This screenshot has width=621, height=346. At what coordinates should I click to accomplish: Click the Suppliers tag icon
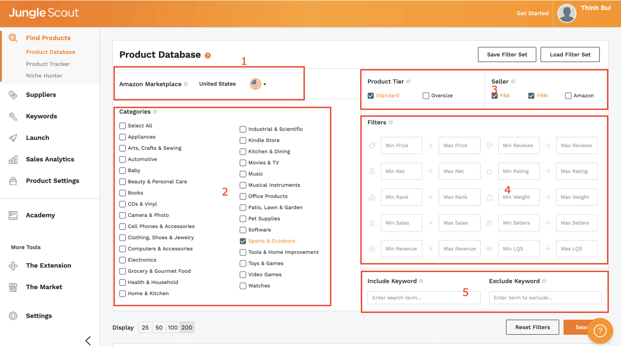pos(13,95)
